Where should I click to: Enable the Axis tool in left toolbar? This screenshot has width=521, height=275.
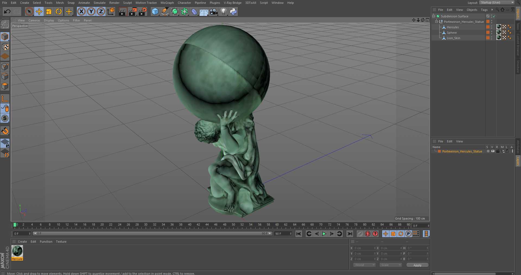pos(5,98)
